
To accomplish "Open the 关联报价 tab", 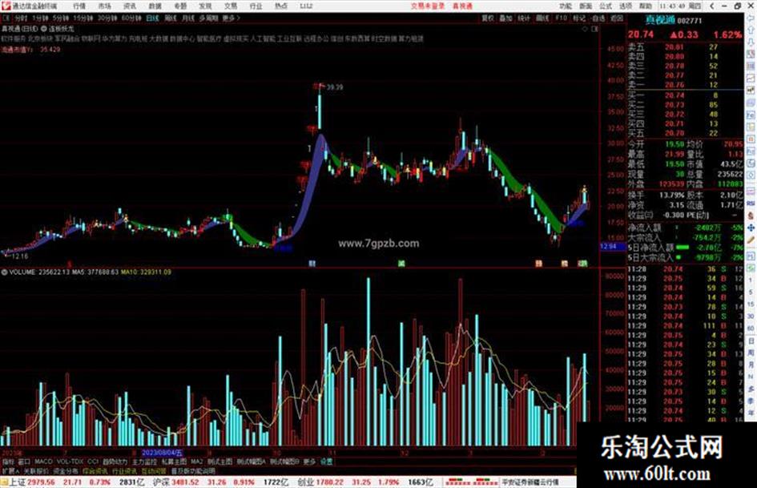I will [x=36, y=470].
